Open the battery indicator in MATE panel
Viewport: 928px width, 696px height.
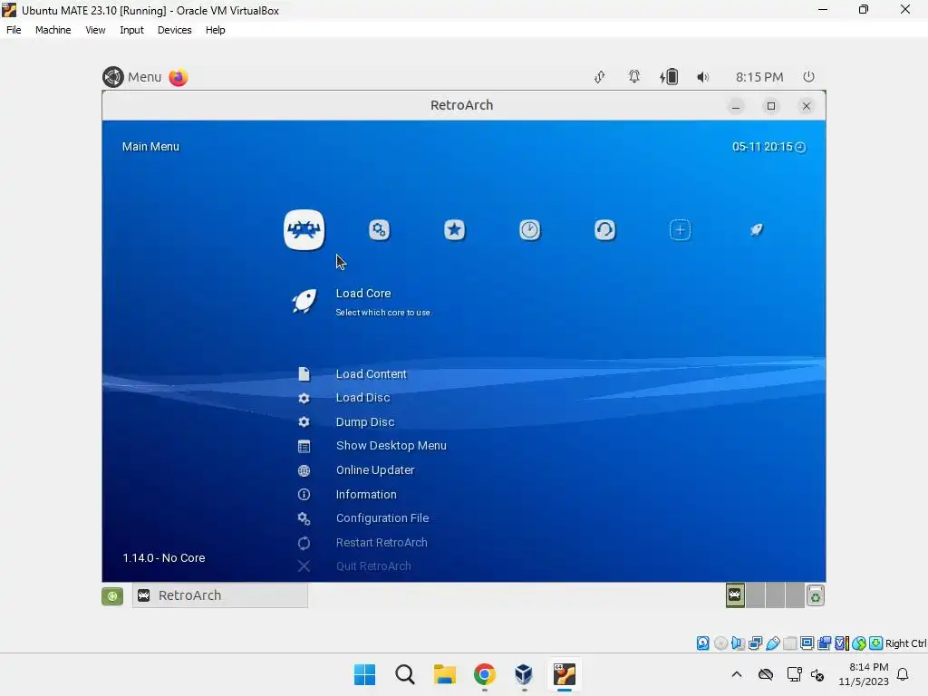[x=669, y=77]
